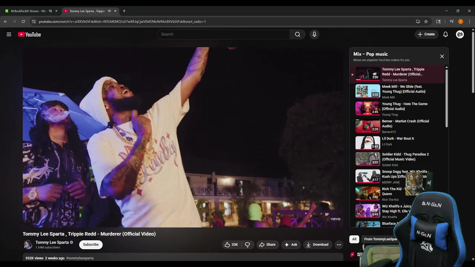Open media controls icon in toolbar
Screen dimensions: 475x267
(452, 22)
